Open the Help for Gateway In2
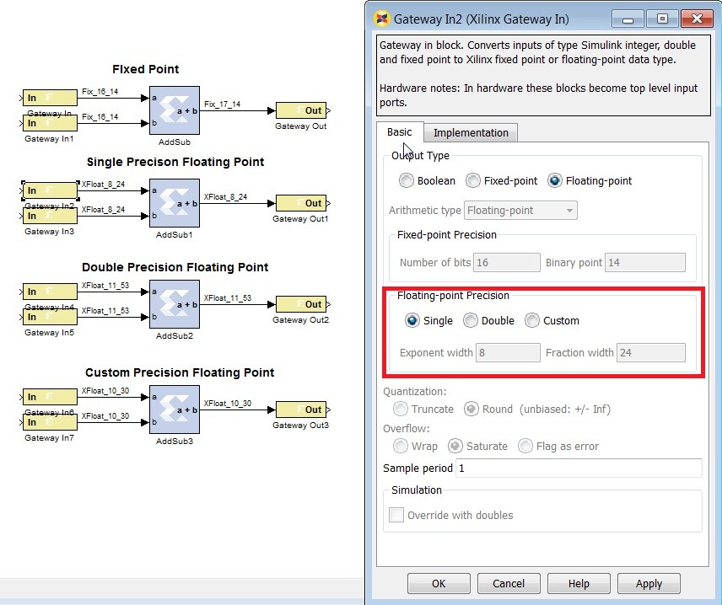The image size is (722, 605). (579, 583)
